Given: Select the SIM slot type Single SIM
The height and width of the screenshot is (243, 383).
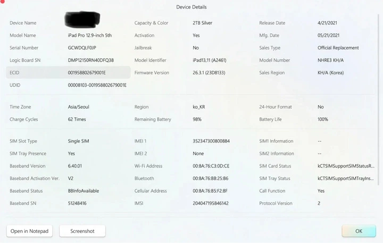Looking at the screenshot, I should pos(78,141).
